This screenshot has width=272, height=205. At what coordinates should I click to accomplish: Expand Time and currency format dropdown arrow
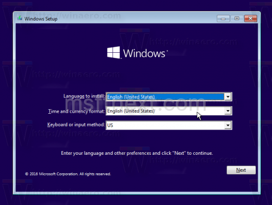point(228,111)
